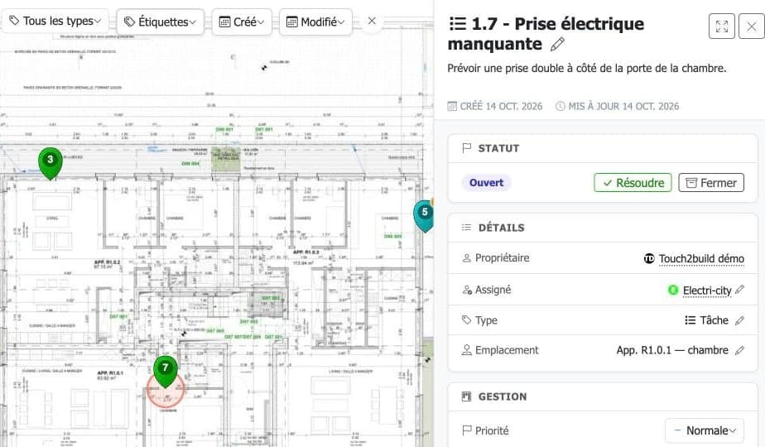Image resolution: width=765 pixels, height=447 pixels.
Task: Click the 'App. R1.0.1 — chambre' location value
Action: 672,350
